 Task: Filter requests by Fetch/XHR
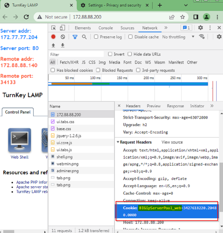(x=69, y=62)
